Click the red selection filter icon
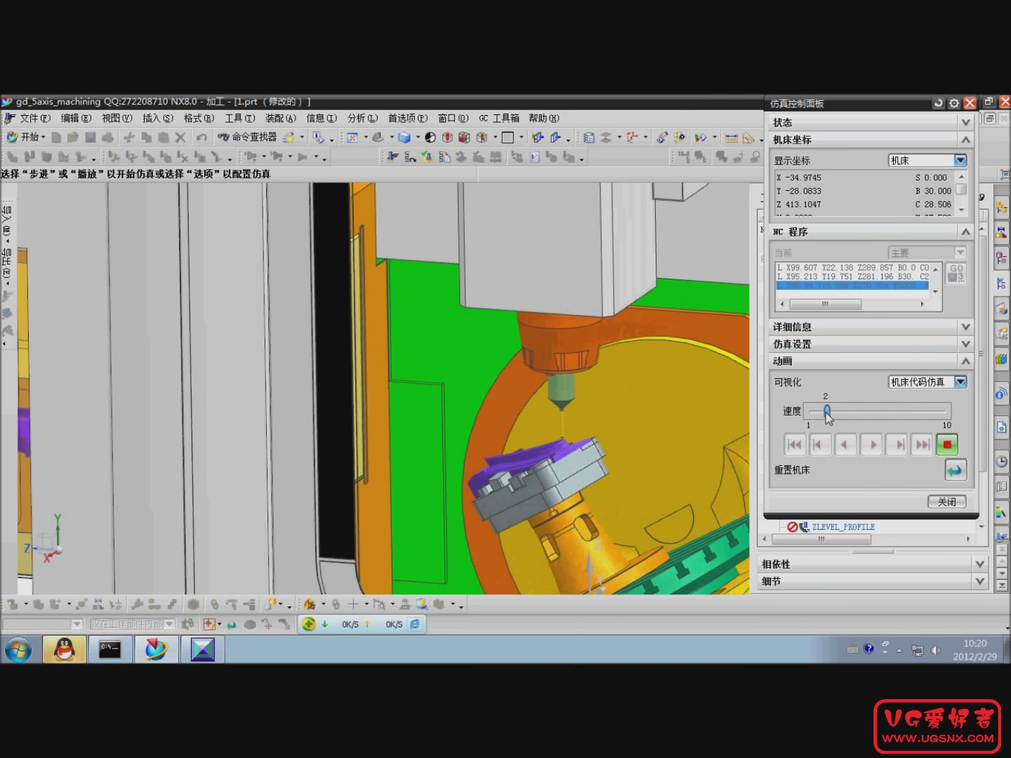1011x758 pixels. (x=209, y=624)
